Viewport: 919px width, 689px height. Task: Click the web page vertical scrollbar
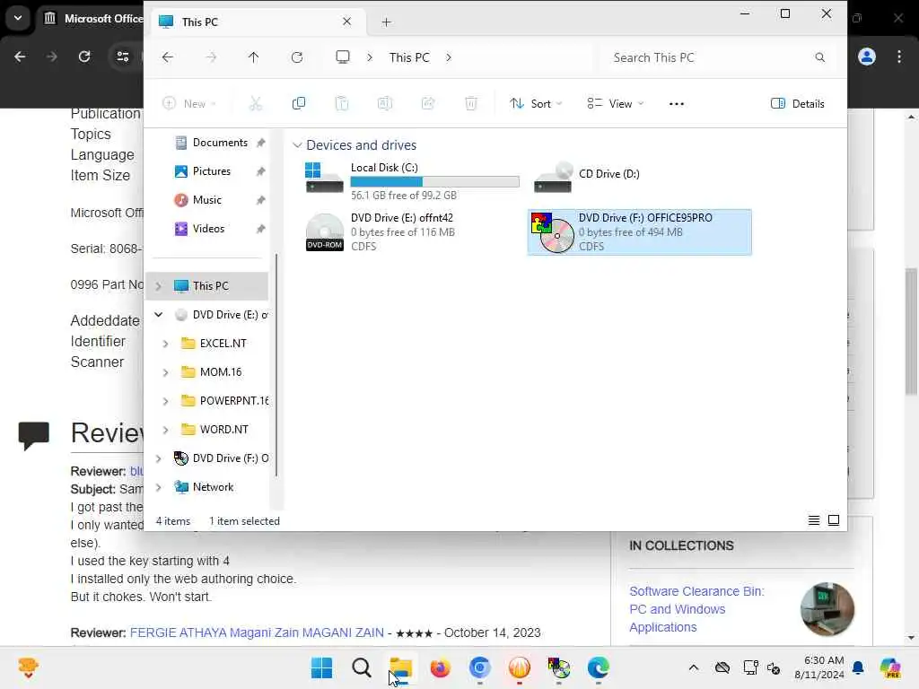click(x=911, y=331)
